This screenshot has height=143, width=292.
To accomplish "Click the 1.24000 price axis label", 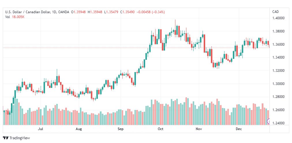I will pos(279,123).
